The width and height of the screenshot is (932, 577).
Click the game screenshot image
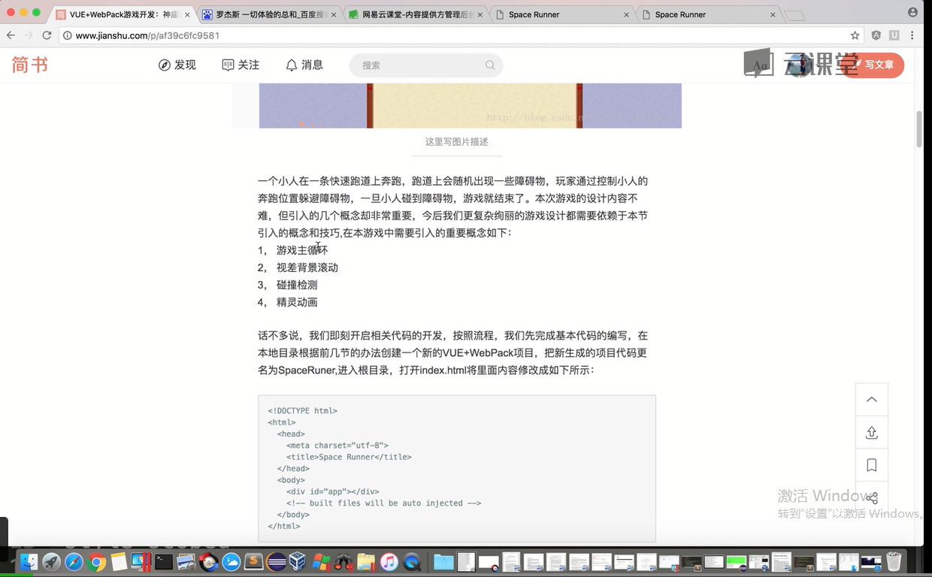[471, 106]
